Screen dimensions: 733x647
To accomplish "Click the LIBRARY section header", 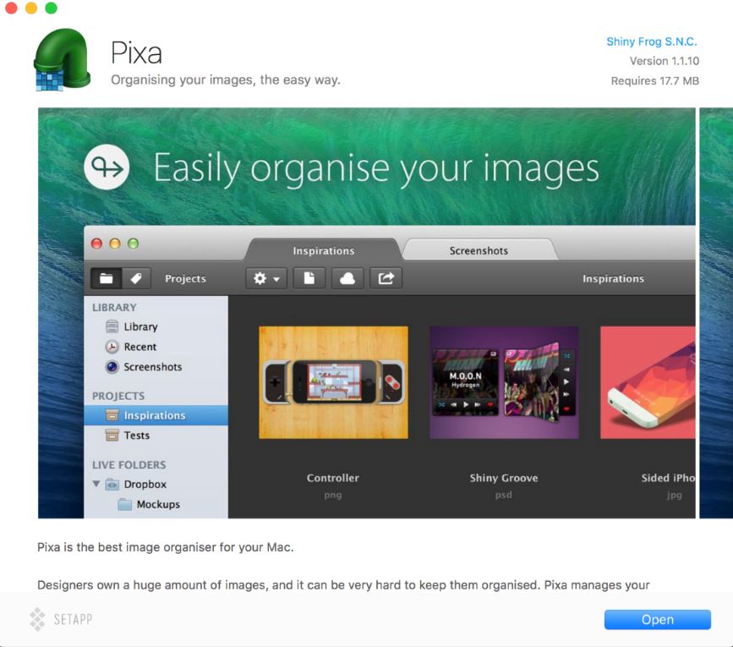I will click(x=114, y=308).
